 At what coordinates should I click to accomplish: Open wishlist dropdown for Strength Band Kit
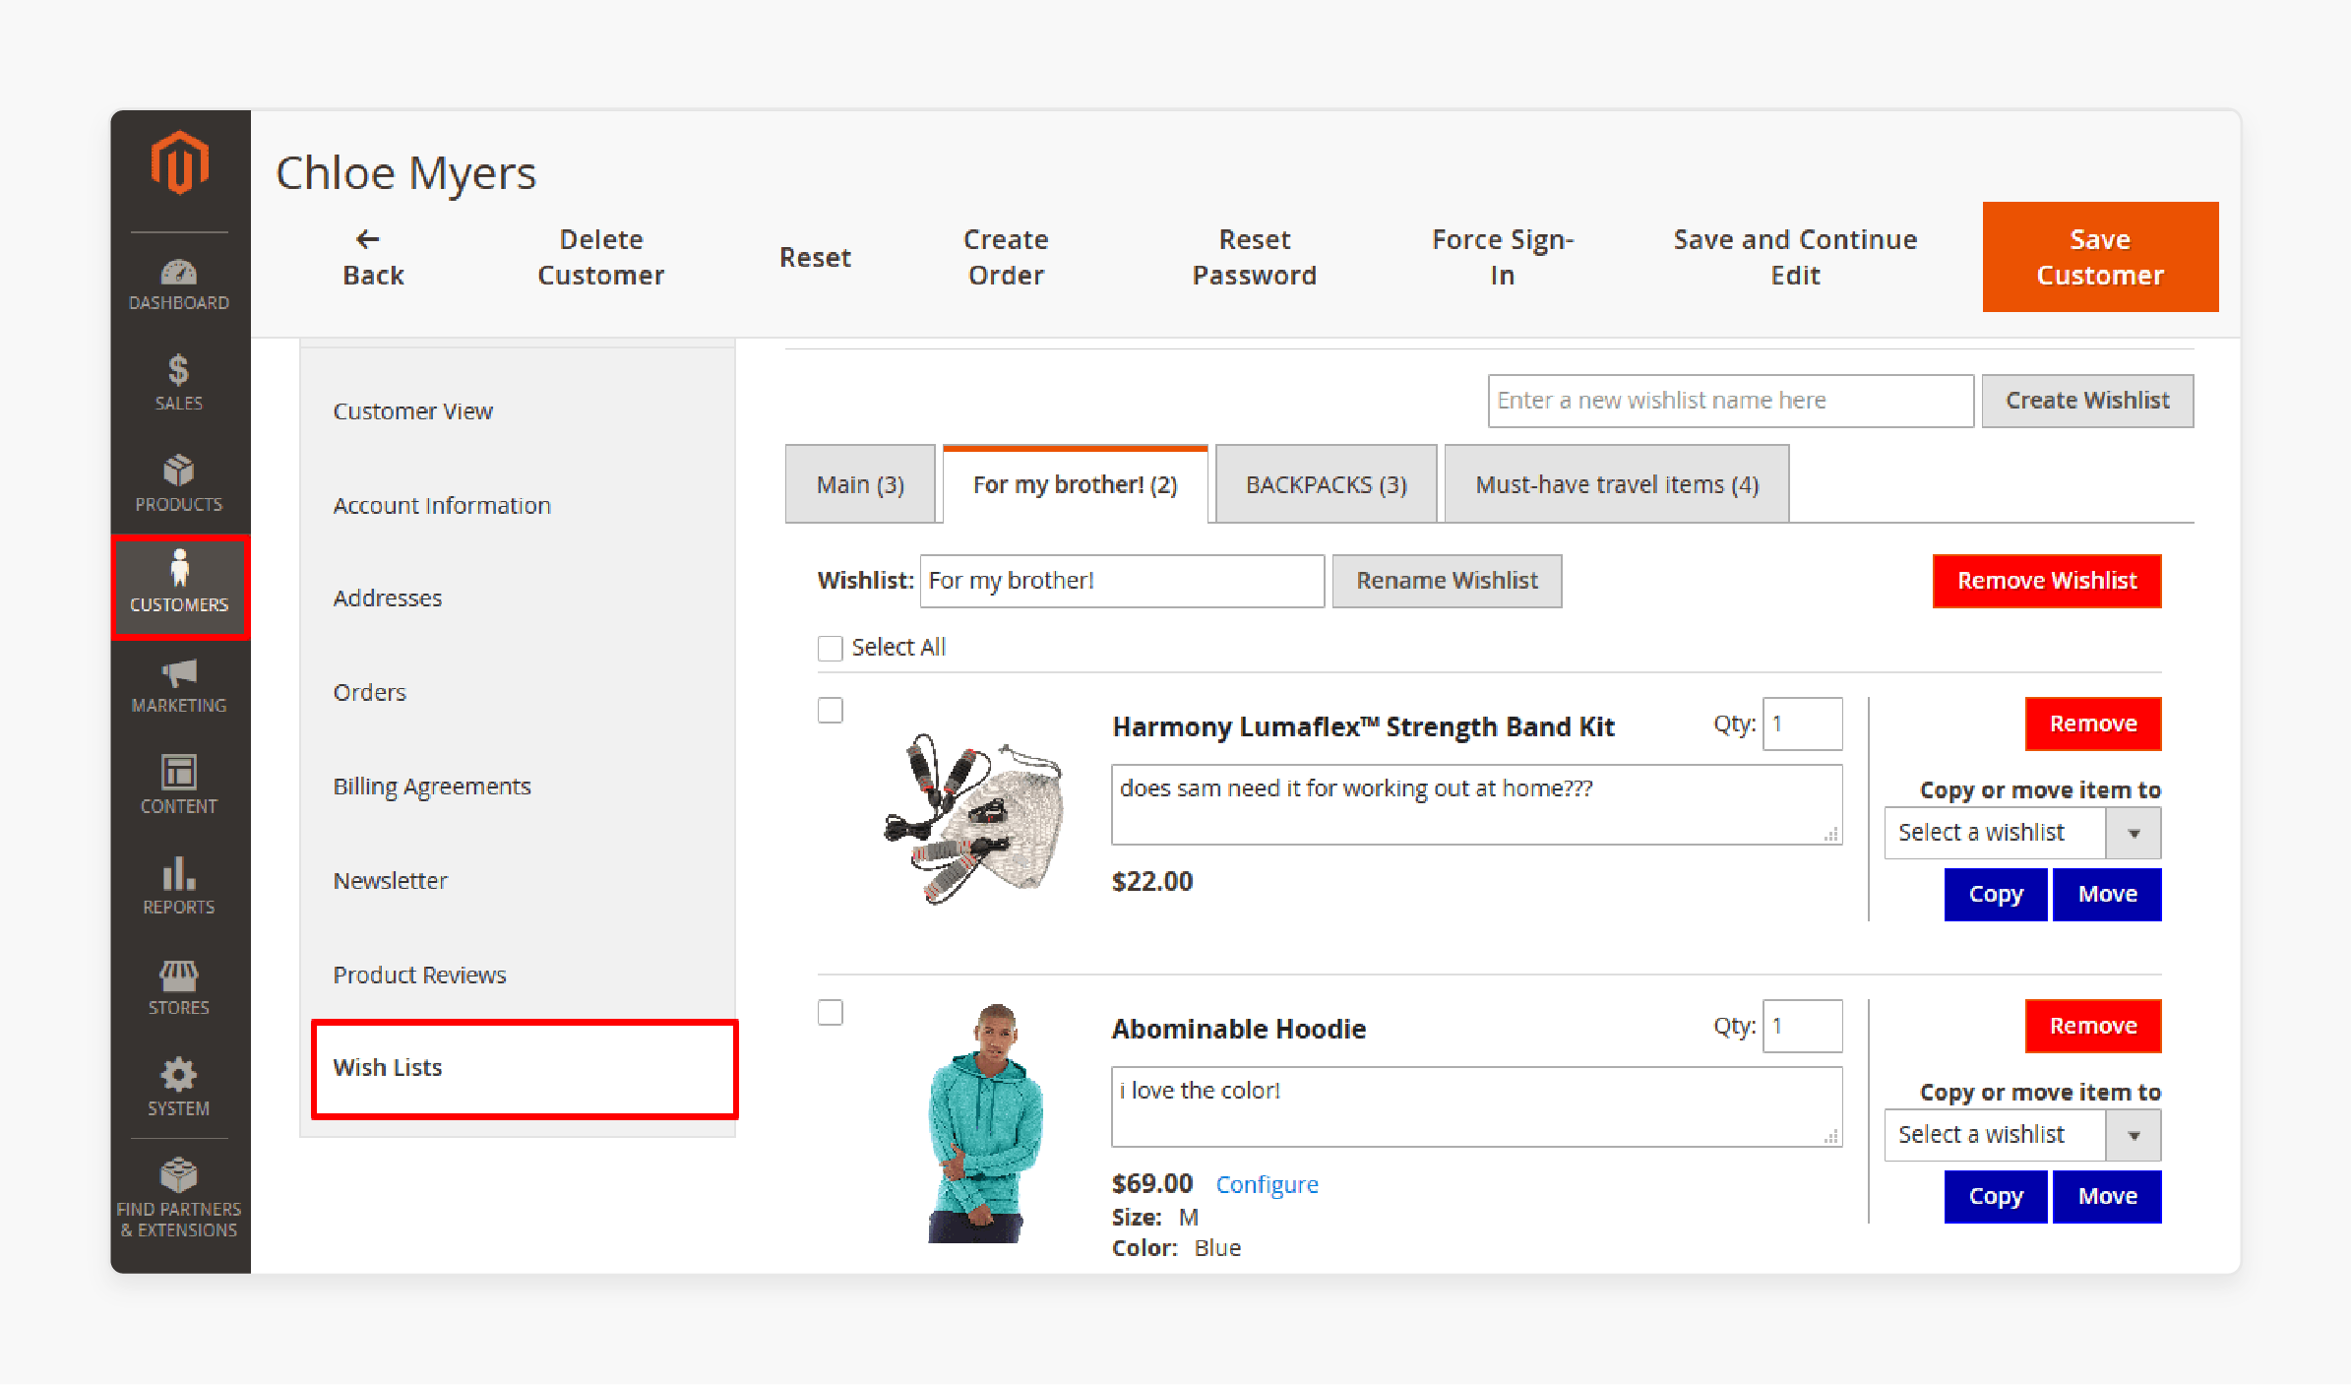click(x=2022, y=833)
